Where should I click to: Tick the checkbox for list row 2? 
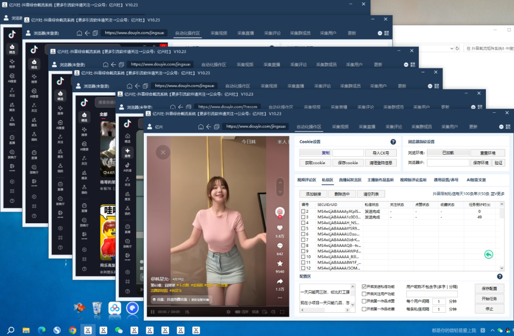pos(303,211)
